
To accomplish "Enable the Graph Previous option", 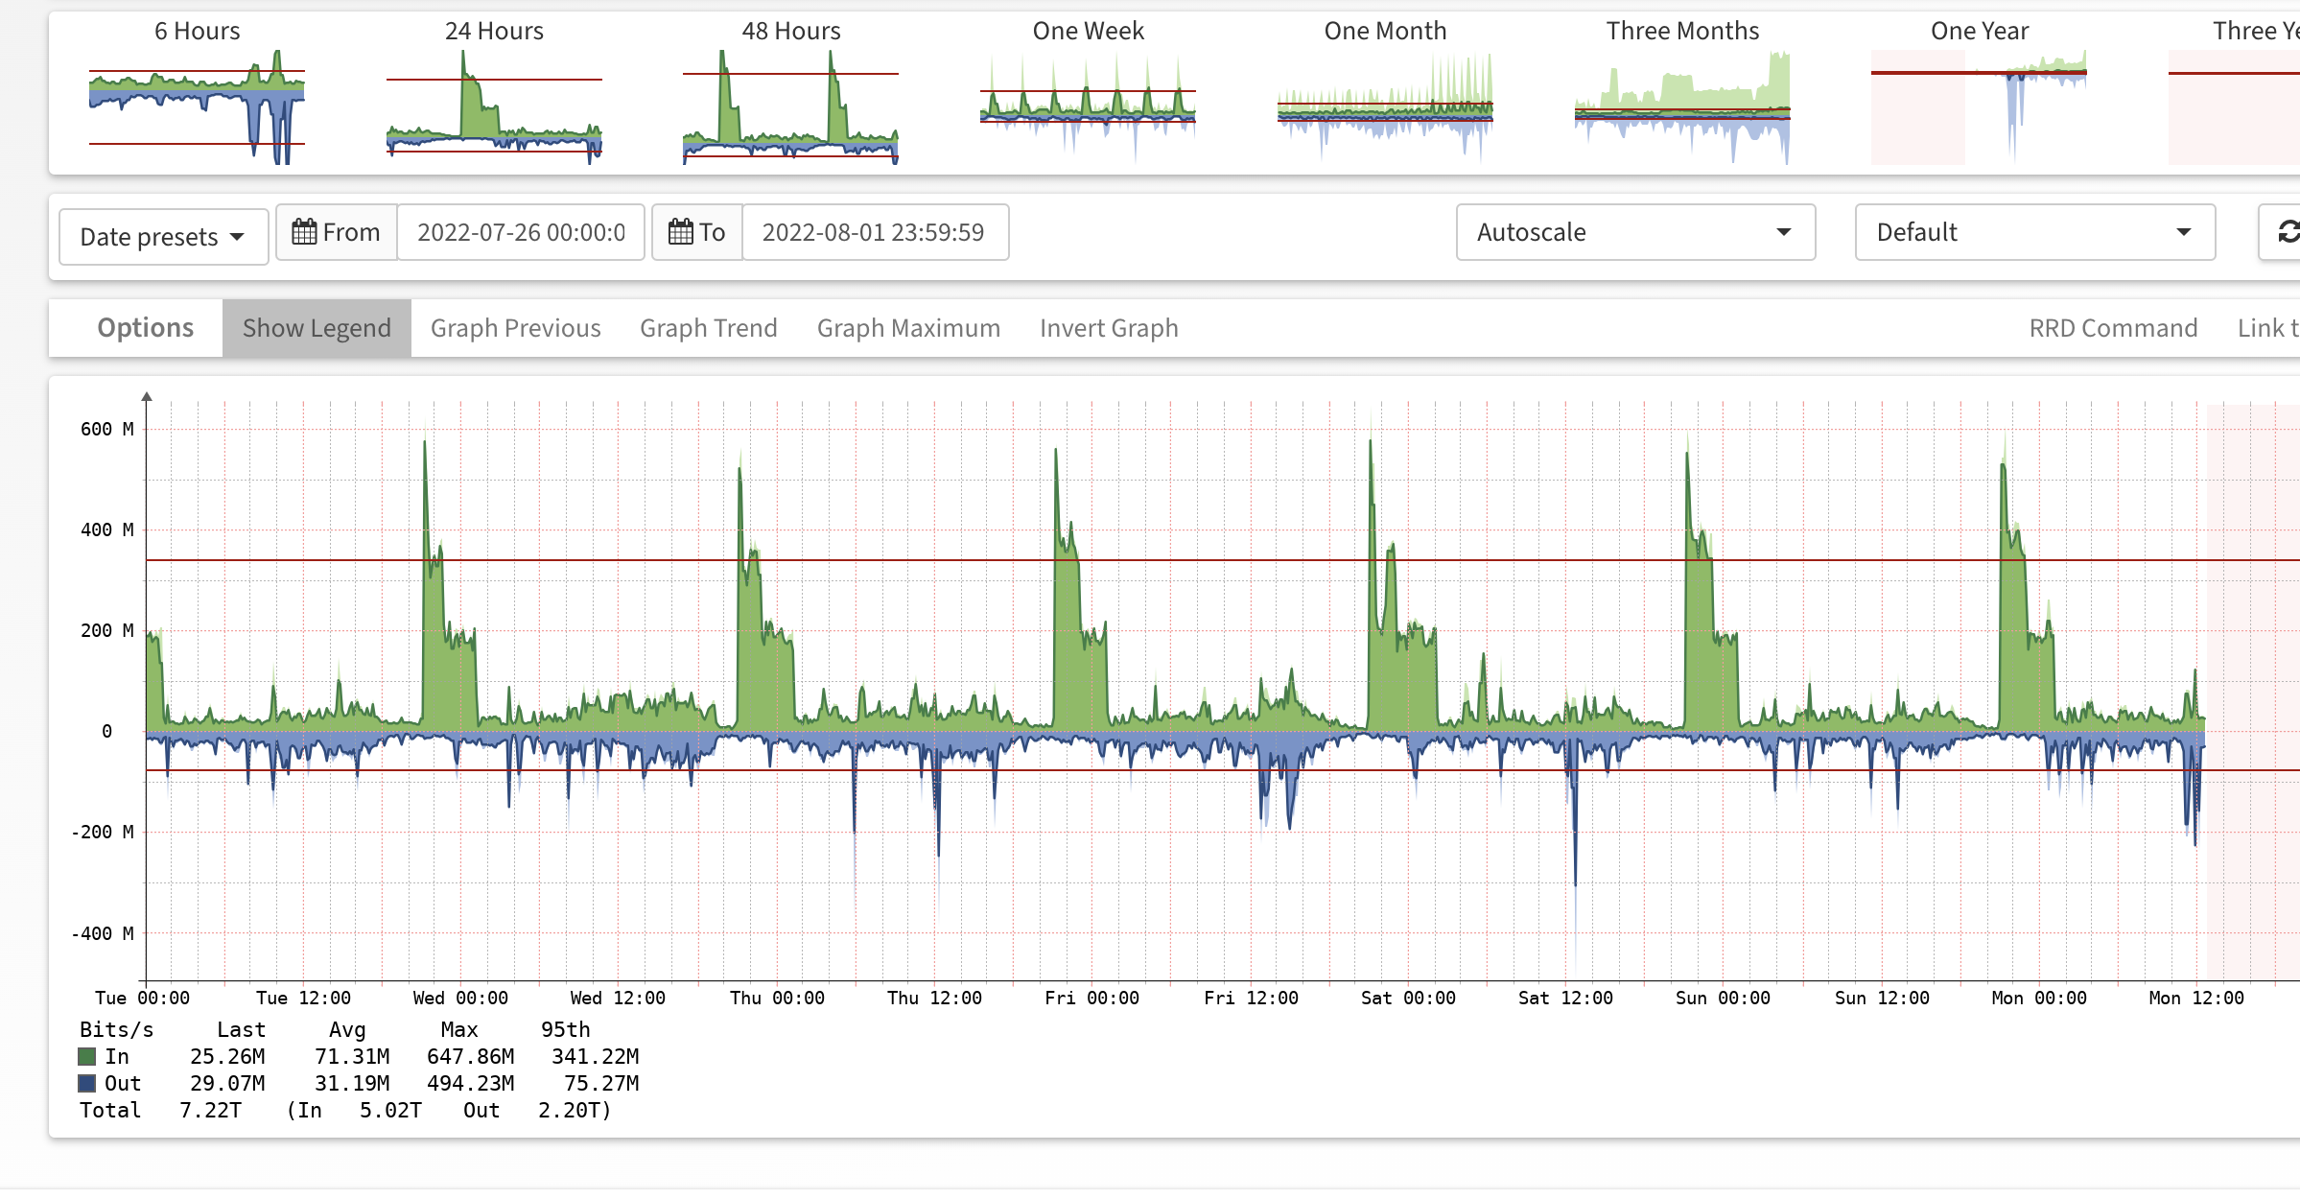I will pyautogui.click(x=515, y=328).
